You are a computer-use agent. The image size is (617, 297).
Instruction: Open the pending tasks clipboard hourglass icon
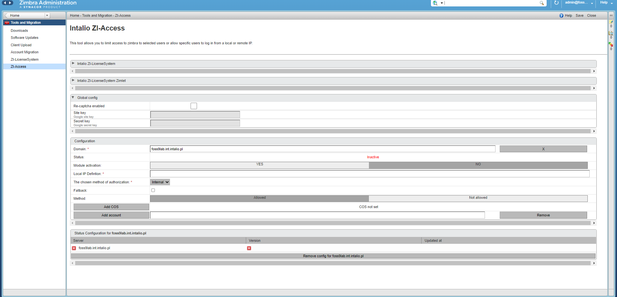point(611,33)
